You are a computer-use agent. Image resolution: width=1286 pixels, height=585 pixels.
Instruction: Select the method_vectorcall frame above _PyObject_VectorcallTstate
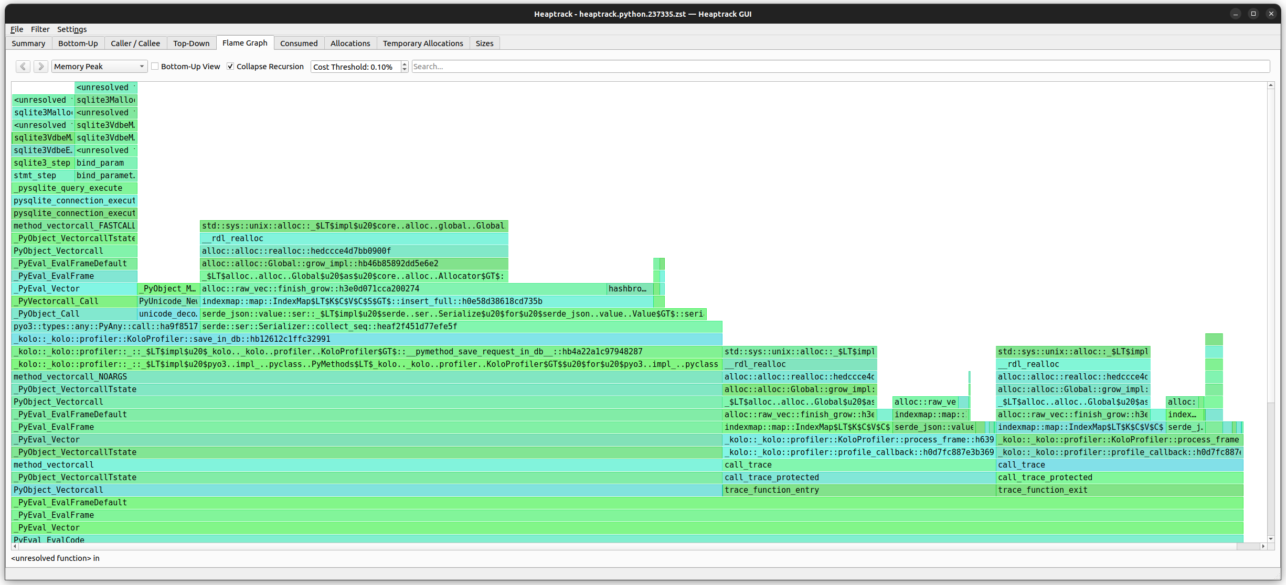pos(367,465)
